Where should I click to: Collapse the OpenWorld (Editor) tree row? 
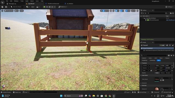[143, 18]
